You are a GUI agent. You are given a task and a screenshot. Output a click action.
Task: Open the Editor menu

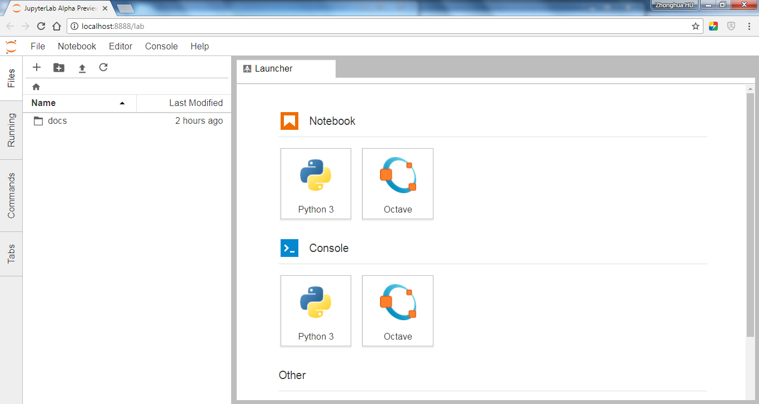click(121, 47)
